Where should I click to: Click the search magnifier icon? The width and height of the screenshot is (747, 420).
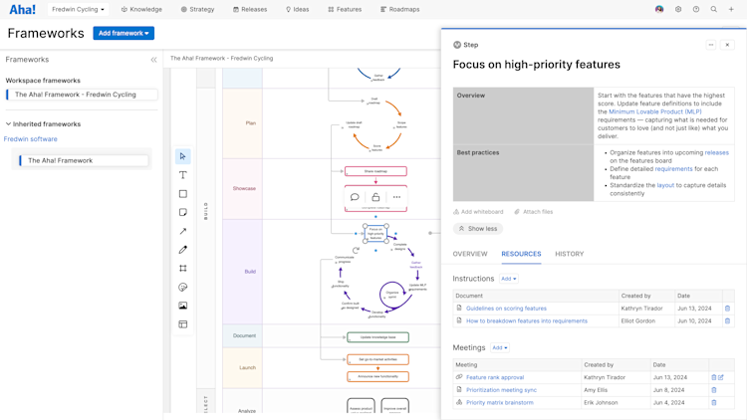[x=714, y=9]
